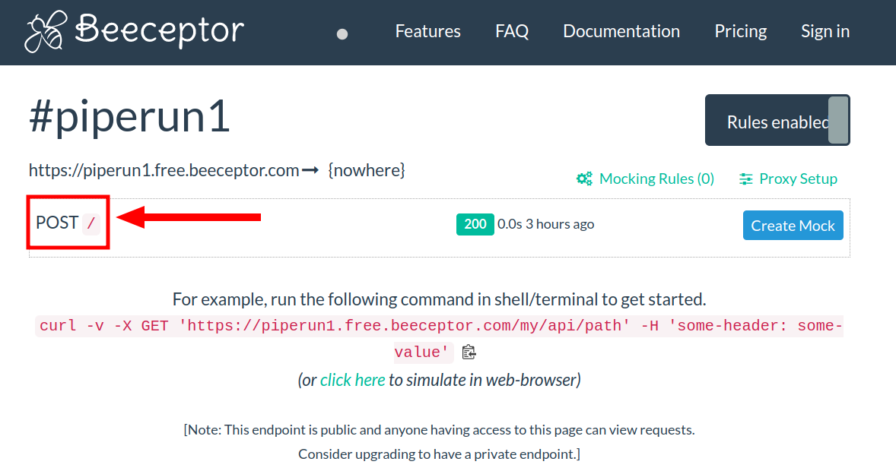Viewport: 896px width, 471px height.
Task: Follow the 'click here' simulate link
Action: click(x=352, y=380)
